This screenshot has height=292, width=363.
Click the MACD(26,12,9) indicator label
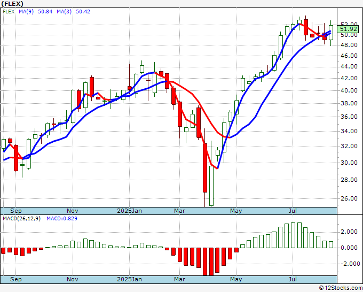point(21,219)
